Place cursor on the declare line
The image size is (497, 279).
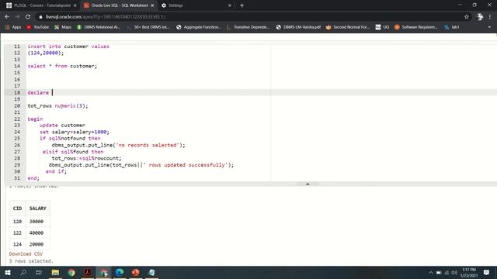38,92
